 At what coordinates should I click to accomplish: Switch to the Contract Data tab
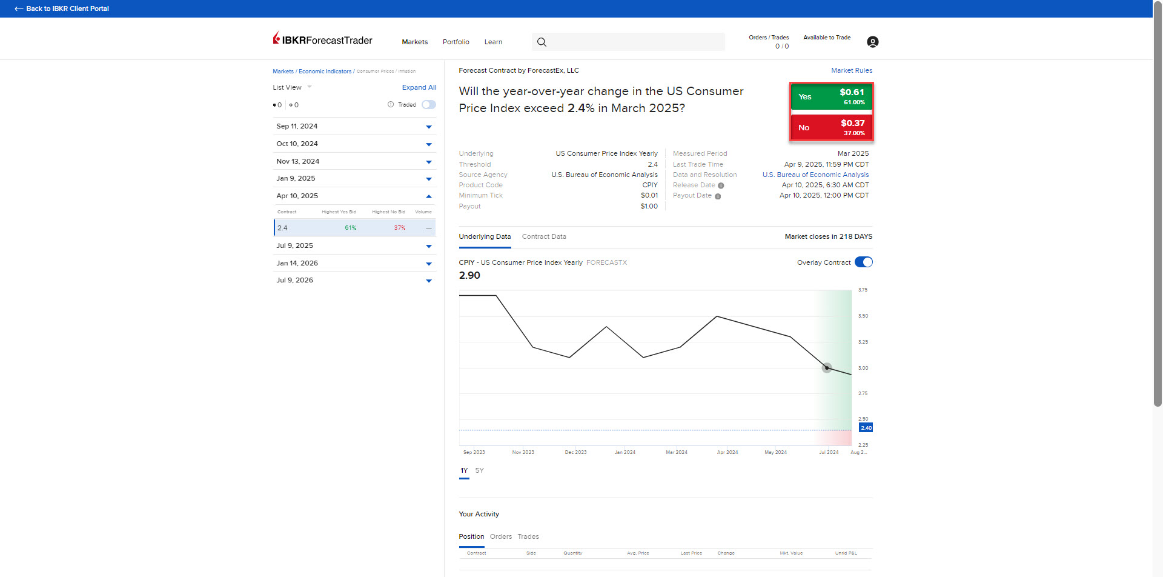(543, 236)
